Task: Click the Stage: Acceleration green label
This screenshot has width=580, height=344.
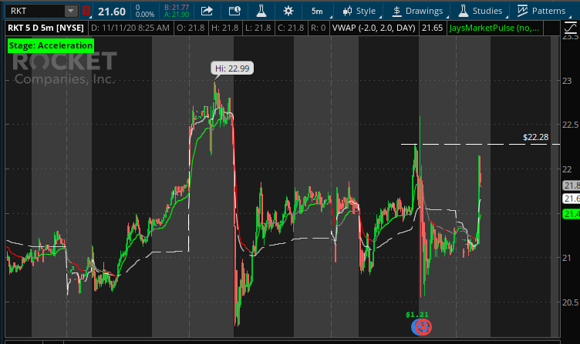Action: [x=51, y=45]
